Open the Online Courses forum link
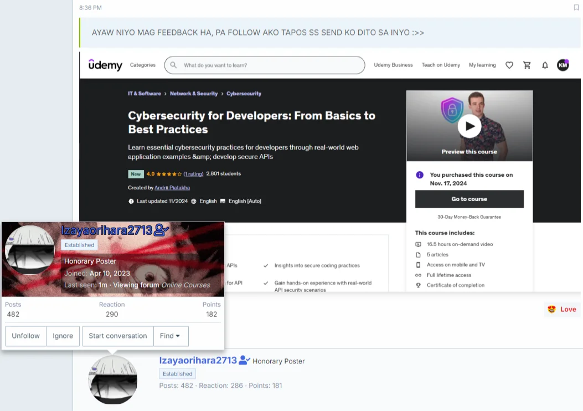583x411 pixels. (x=185, y=285)
